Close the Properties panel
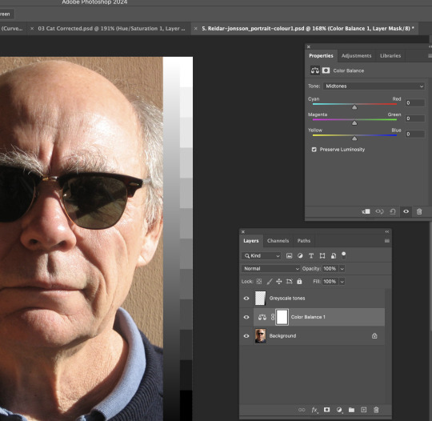 tap(309, 46)
